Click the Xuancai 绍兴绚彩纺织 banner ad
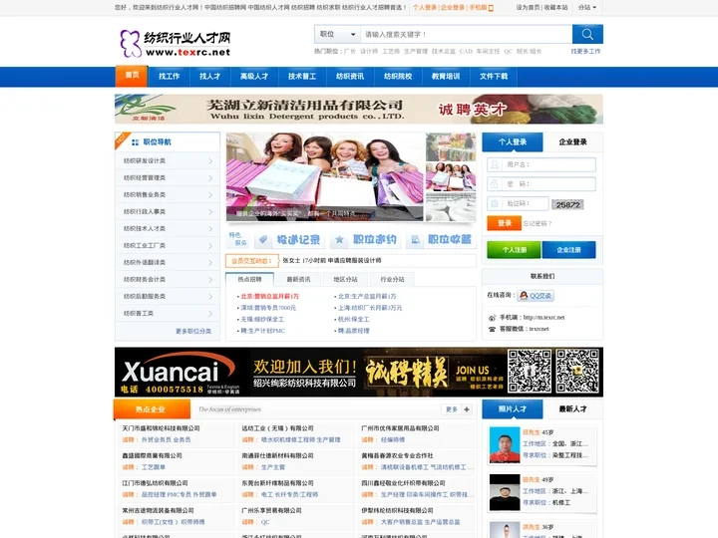Image resolution: width=718 pixels, height=538 pixels. pos(359,372)
